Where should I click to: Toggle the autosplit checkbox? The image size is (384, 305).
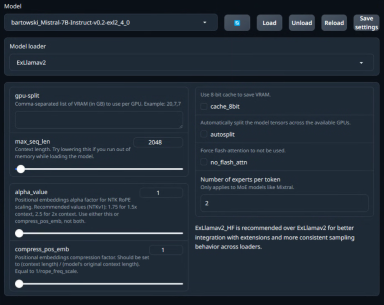tap(204, 134)
